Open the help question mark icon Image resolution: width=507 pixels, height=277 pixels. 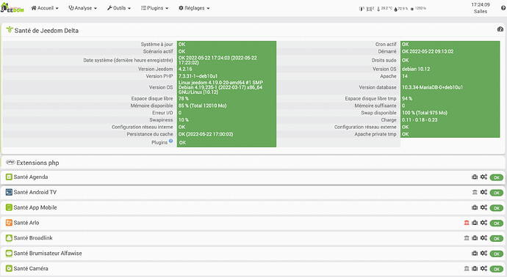503,8
